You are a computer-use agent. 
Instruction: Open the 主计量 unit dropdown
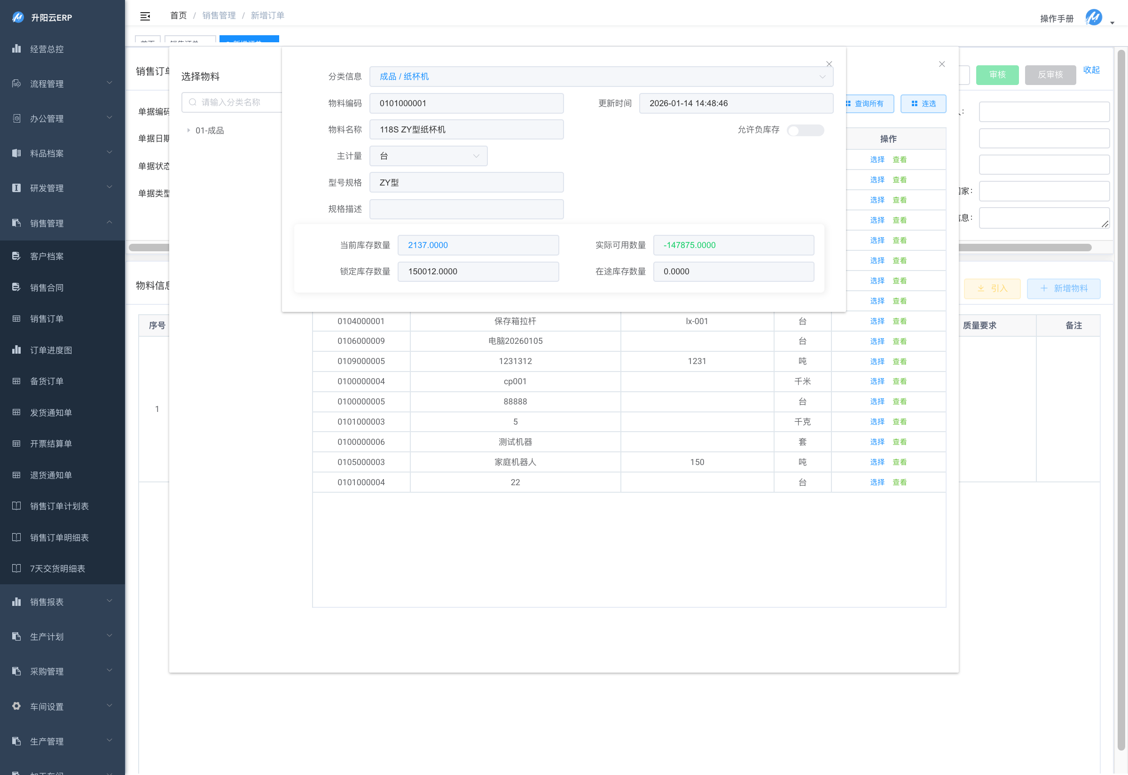pyautogui.click(x=428, y=156)
